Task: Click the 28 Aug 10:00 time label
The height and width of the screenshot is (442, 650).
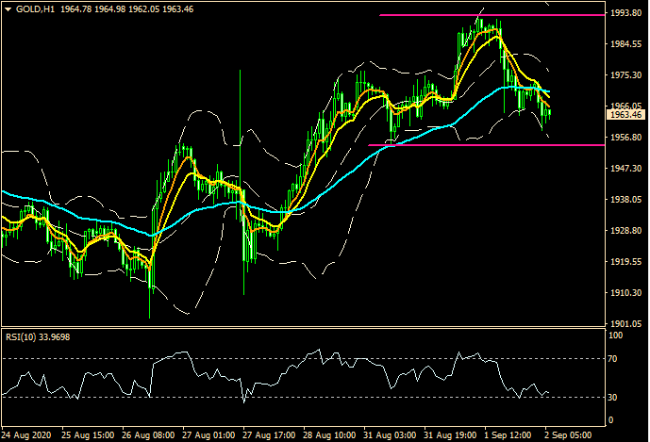Action: tap(328, 434)
